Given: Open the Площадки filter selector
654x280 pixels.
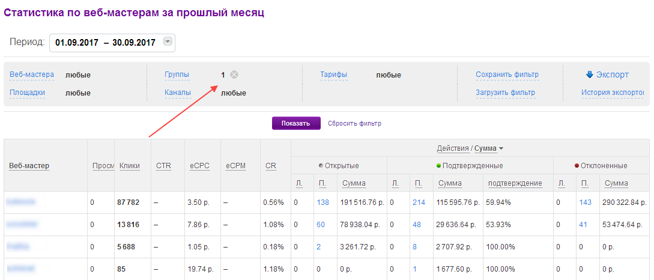Looking at the screenshot, I should click(27, 93).
